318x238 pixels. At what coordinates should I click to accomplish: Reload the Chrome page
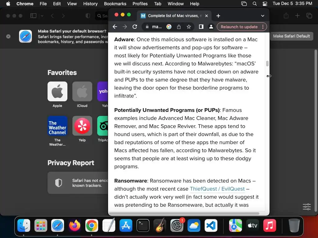coord(135,27)
